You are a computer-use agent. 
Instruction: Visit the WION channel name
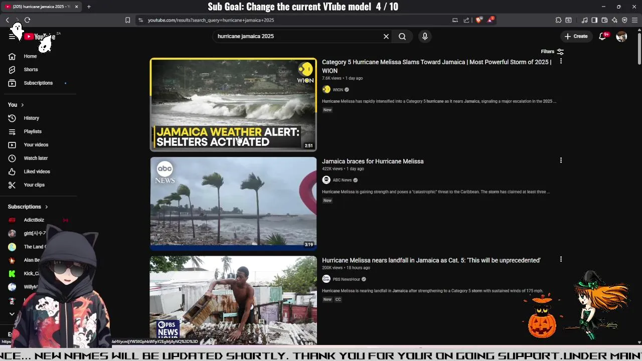pos(338,90)
